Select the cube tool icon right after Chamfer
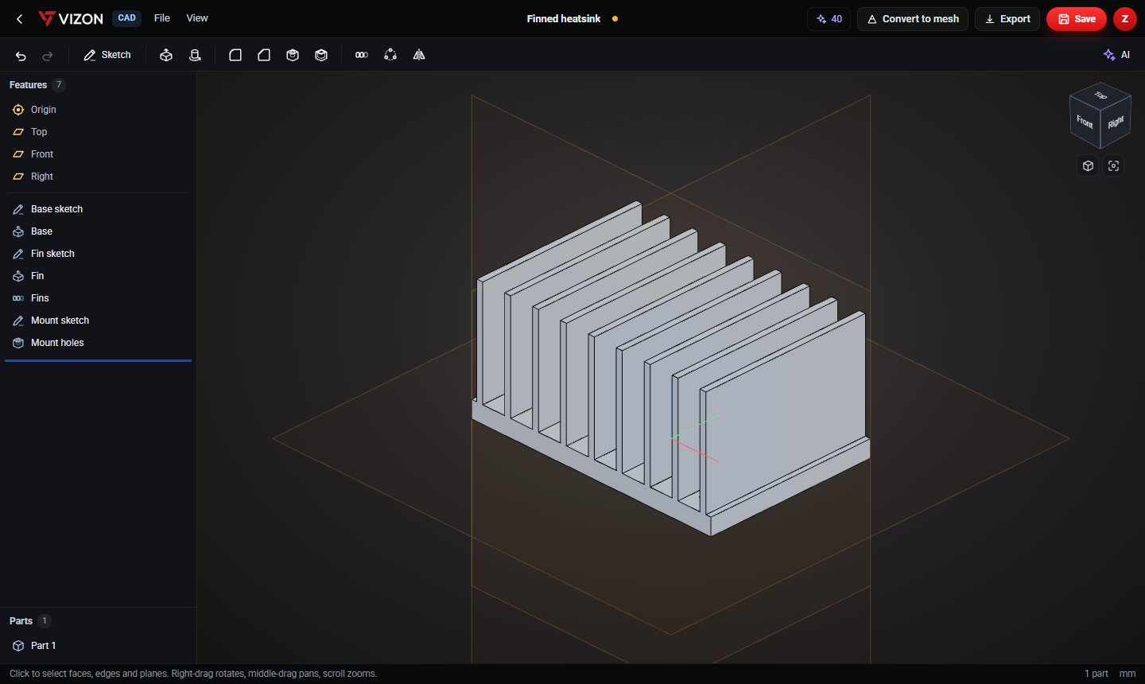 (293, 55)
